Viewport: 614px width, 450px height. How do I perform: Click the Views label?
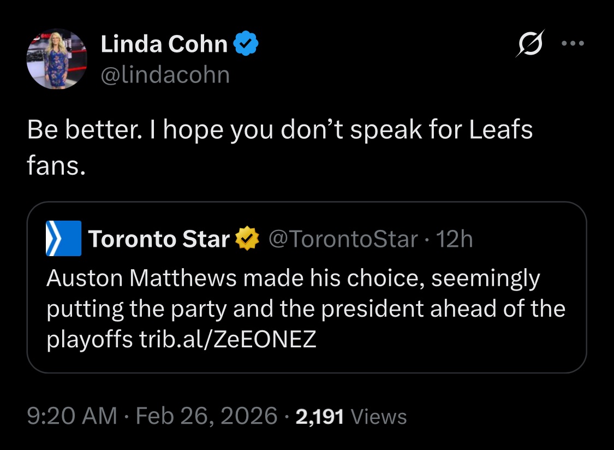[x=379, y=417]
